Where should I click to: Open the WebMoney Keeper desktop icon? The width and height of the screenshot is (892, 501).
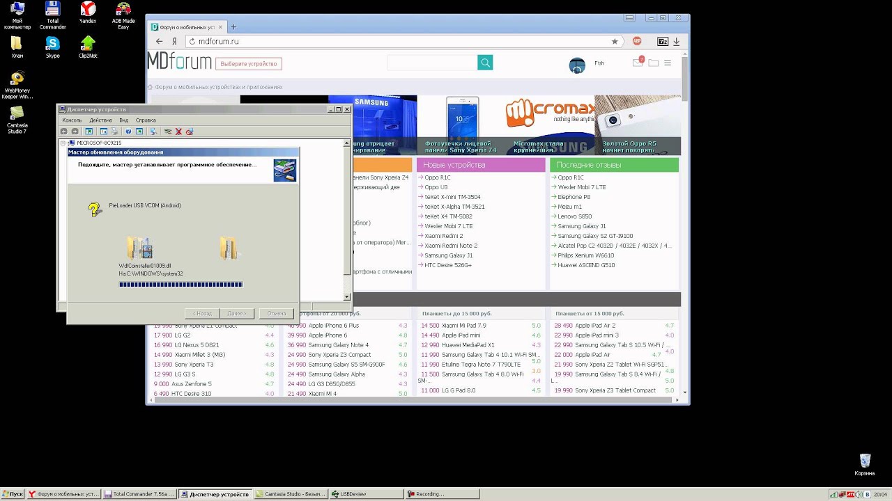(x=17, y=85)
